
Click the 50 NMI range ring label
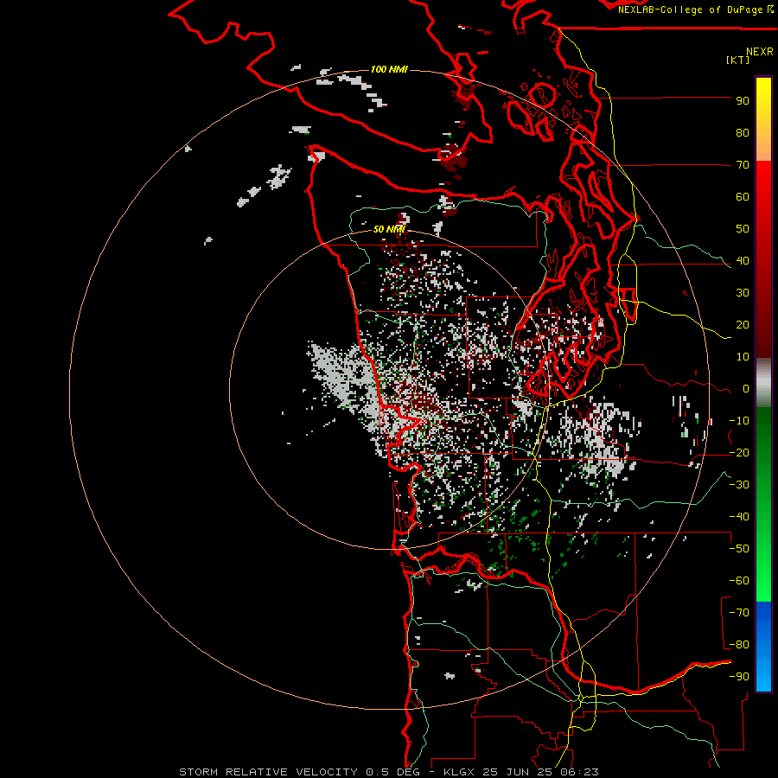click(389, 229)
